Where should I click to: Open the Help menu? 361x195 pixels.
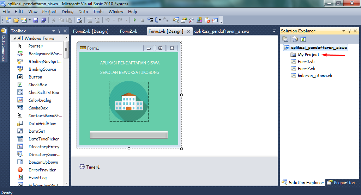click(x=132, y=12)
